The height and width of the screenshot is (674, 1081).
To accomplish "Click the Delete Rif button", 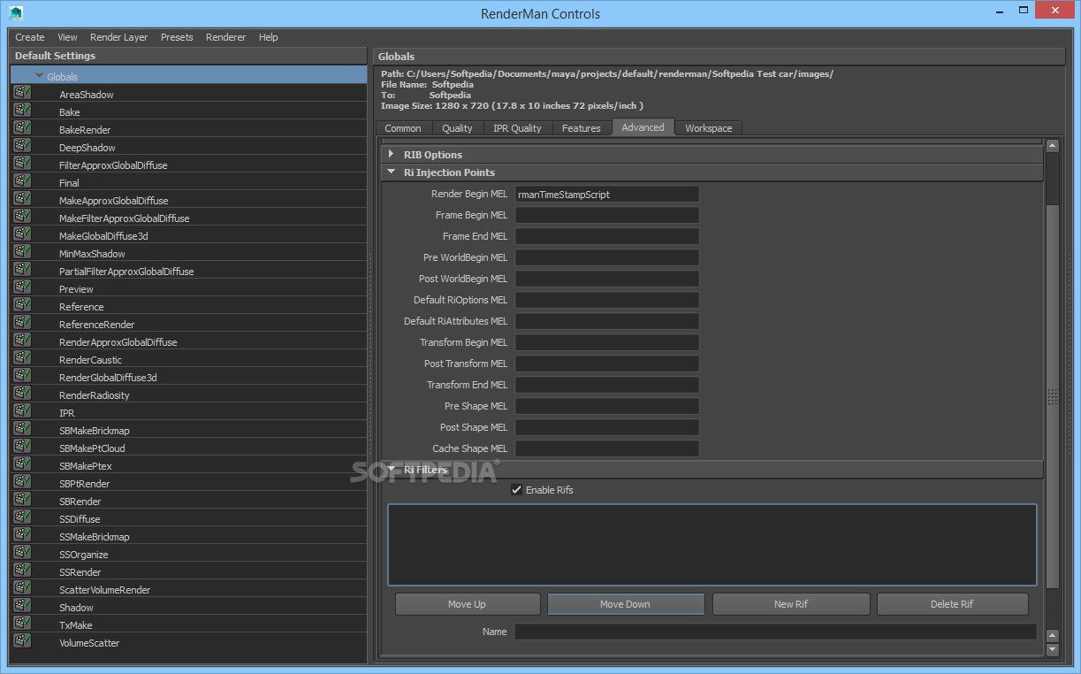I will coord(952,604).
